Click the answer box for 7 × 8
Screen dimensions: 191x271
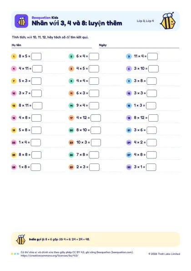point(94,155)
